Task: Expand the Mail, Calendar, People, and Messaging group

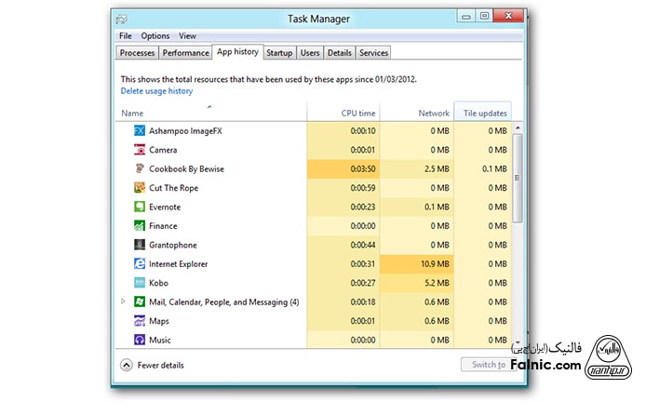Action: (x=124, y=301)
